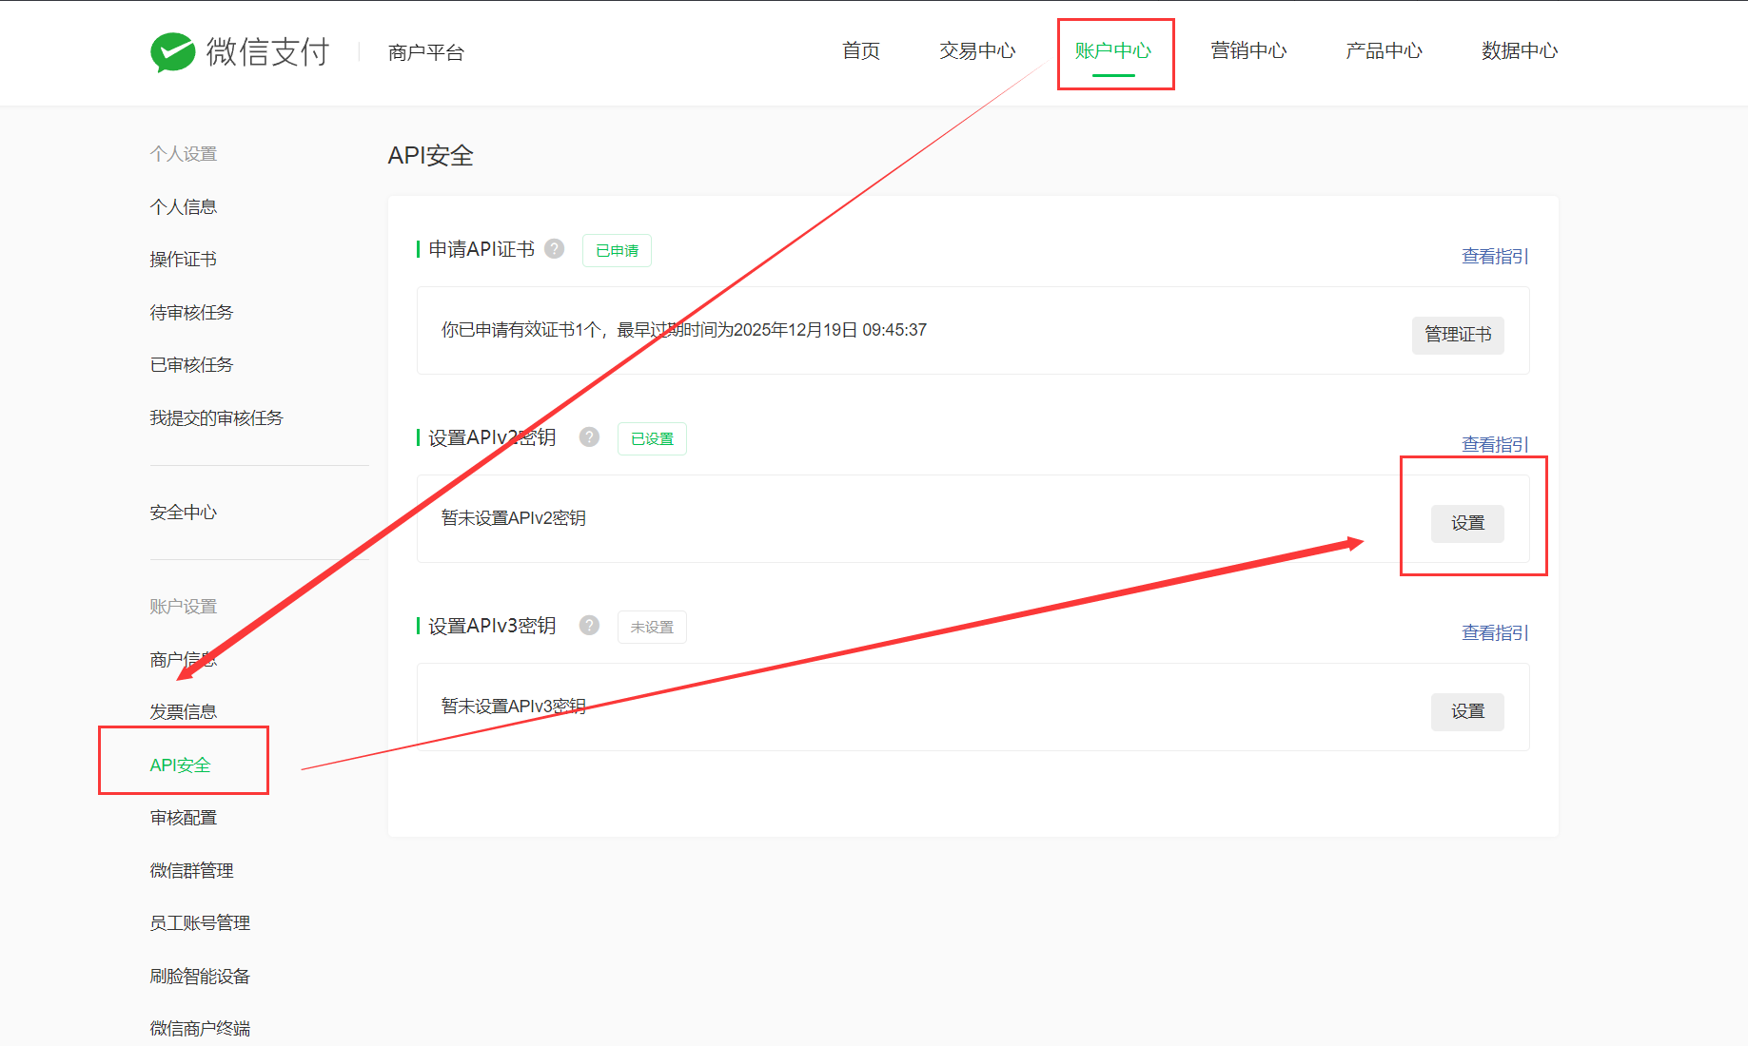This screenshot has height=1046, width=1748.
Task: Go to 首页 in top navigation
Action: click(x=861, y=51)
